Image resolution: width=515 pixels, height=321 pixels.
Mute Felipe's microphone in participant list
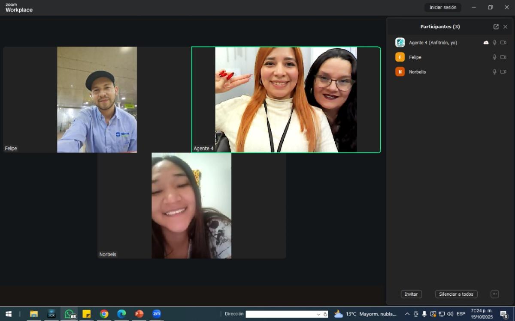[x=494, y=57]
